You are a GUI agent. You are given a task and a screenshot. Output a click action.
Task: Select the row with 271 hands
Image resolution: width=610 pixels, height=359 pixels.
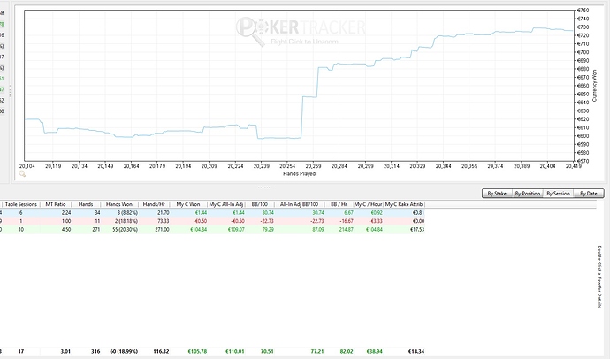click(x=212, y=230)
